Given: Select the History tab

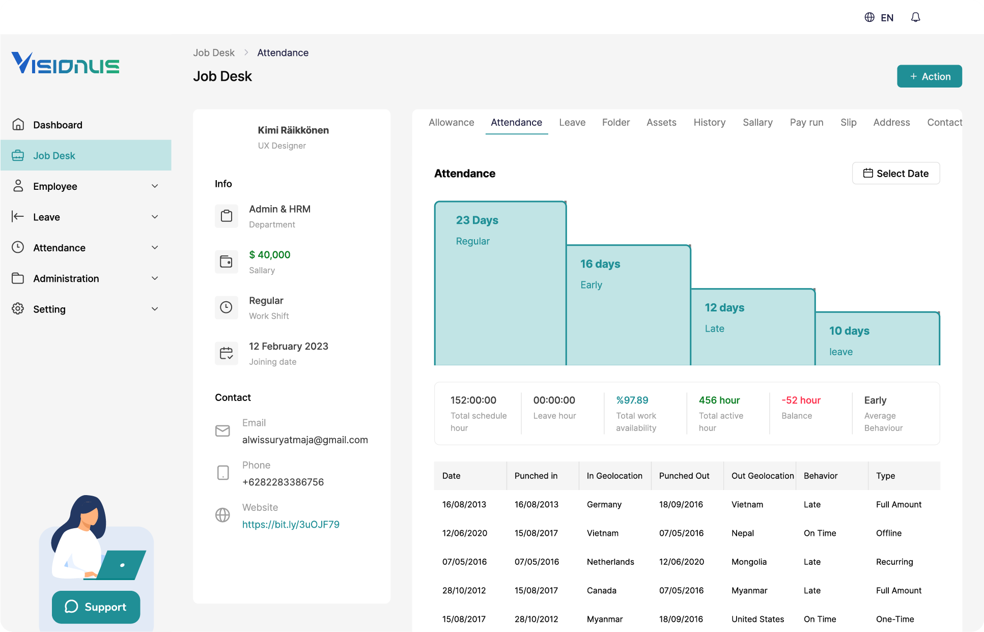Looking at the screenshot, I should pyautogui.click(x=709, y=122).
